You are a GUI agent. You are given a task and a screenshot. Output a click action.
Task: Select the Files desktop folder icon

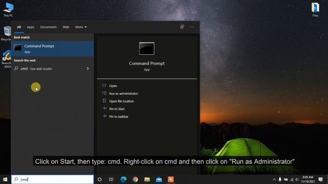coord(315,9)
